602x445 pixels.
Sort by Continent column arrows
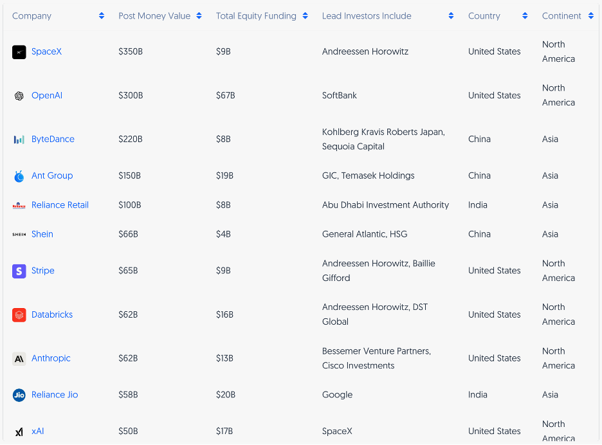(x=591, y=16)
